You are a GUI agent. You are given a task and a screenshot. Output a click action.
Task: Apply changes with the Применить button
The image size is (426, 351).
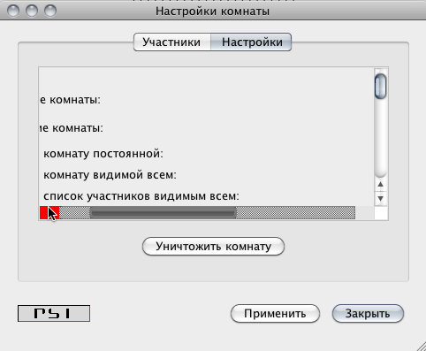coord(275,314)
